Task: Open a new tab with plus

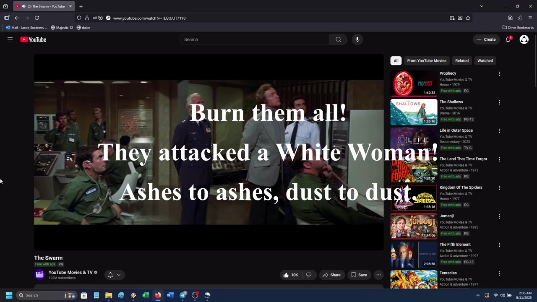Action: (81, 6)
